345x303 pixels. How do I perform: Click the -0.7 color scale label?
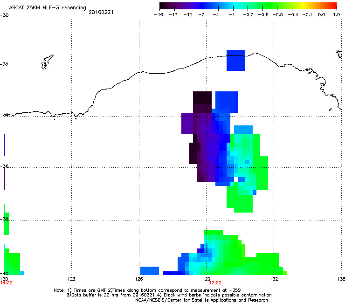click(248, 15)
